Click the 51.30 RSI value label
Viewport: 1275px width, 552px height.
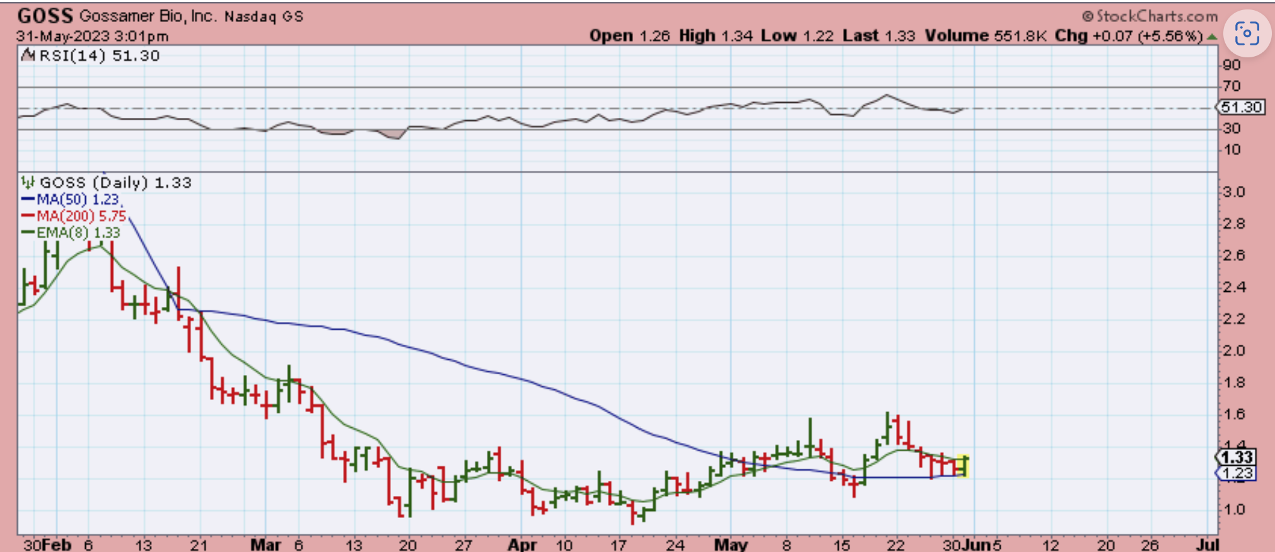coord(1240,107)
